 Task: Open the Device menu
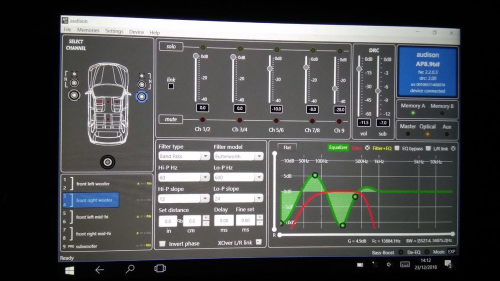coord(136,32)
